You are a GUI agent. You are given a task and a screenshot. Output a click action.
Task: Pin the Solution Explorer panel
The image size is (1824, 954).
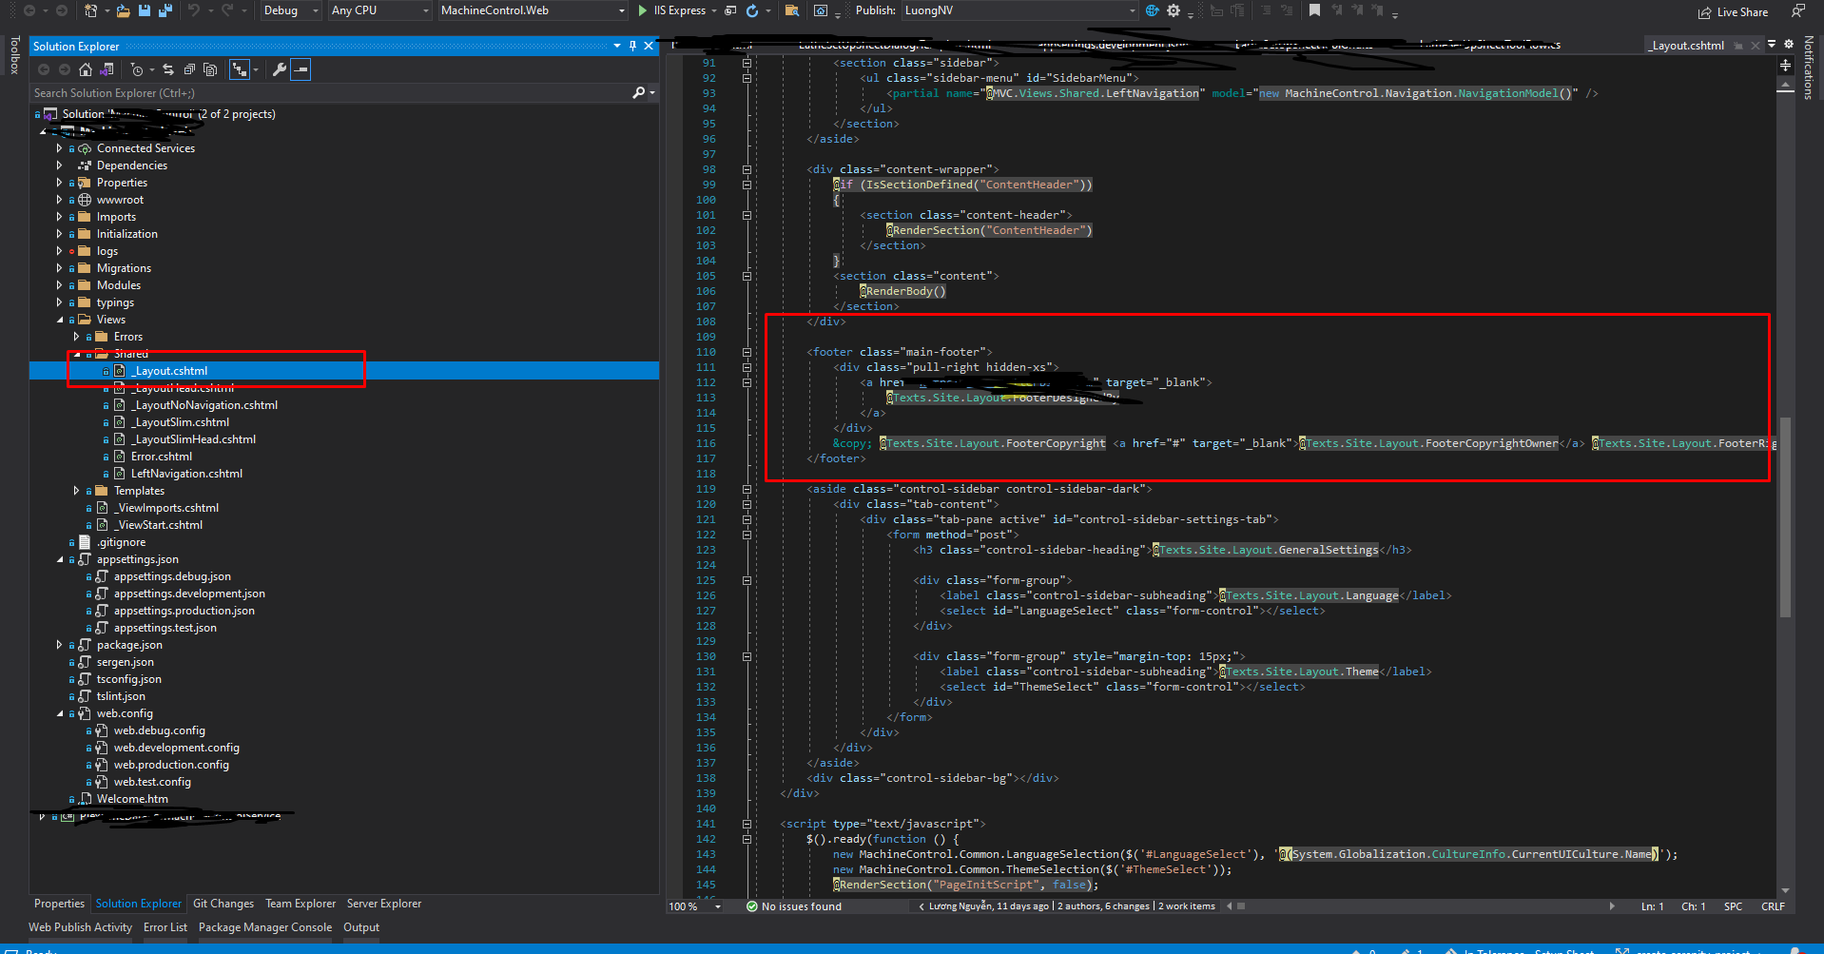coord(632,46)
